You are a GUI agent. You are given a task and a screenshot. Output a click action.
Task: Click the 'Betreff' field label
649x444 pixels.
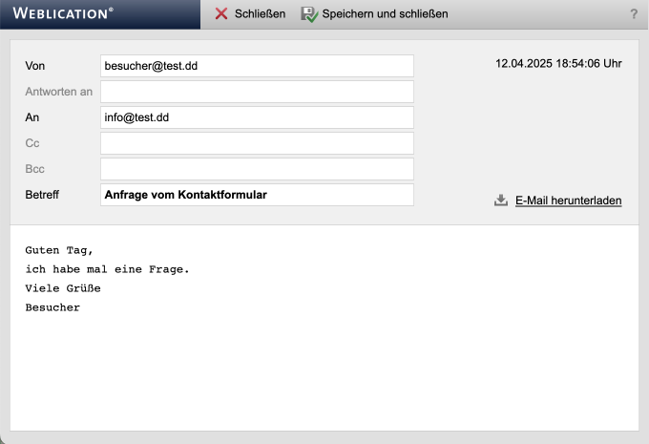(x=42, y=195)
